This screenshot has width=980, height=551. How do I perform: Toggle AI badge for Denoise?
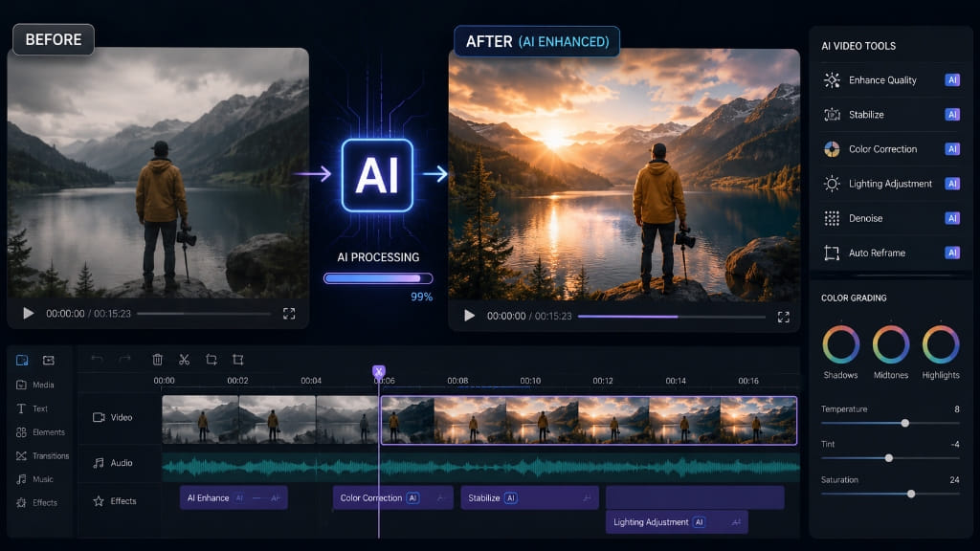click(952, 218)
